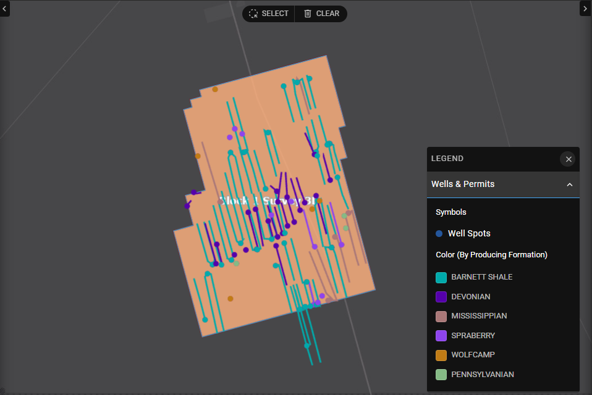Click the Wolfcamp orange swatch
592x395 pixels.
tap(441, 355)
